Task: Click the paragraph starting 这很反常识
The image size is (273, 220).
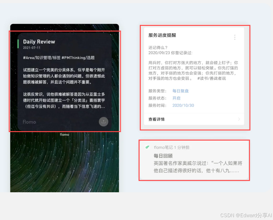Action: coord(64,100)
